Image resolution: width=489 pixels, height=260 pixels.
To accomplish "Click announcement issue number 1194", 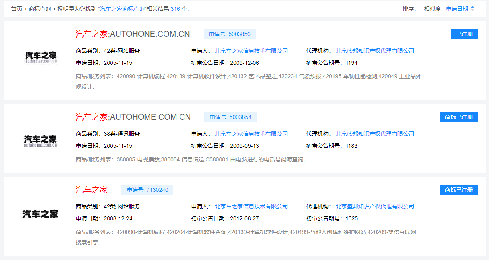I will pyautogui.click(x=351, y=63).
